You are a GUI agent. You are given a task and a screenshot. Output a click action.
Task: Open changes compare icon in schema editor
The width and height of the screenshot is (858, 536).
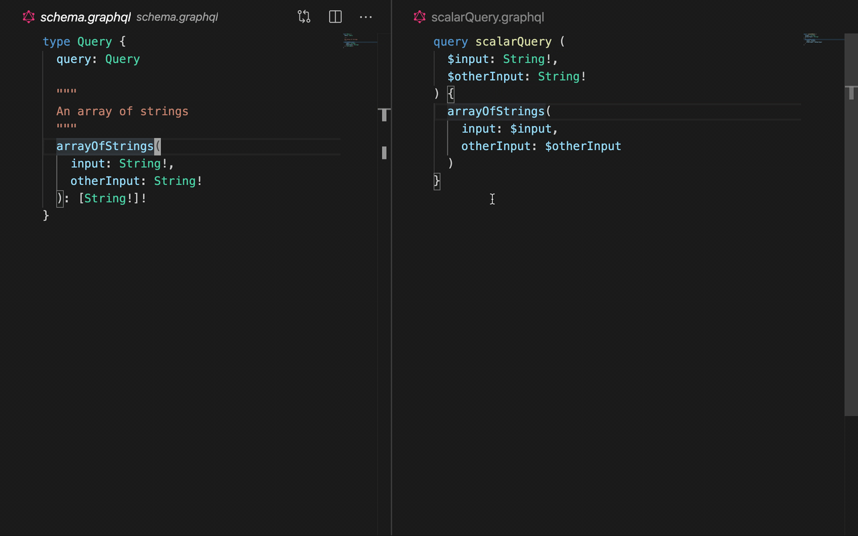pyautogui.click(x=304, y=17)
